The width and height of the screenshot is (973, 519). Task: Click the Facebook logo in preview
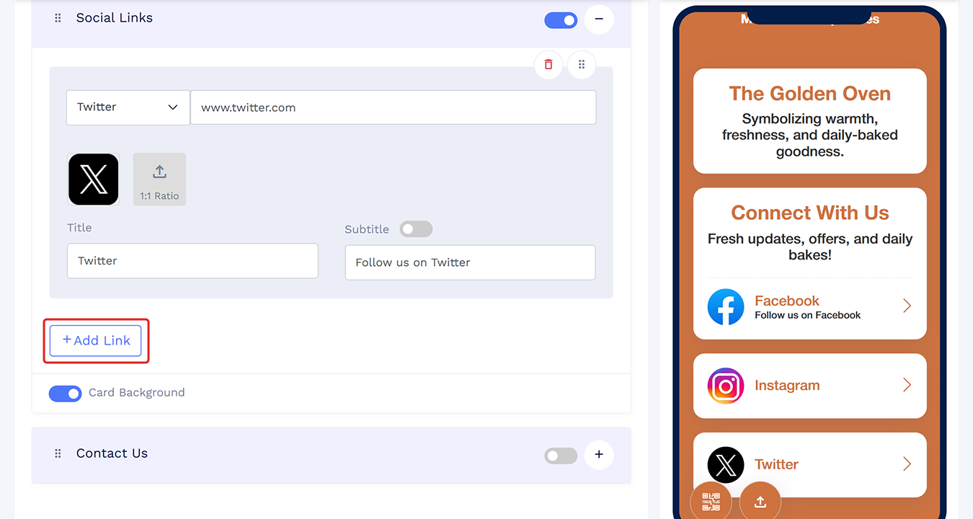coord(726,307)
